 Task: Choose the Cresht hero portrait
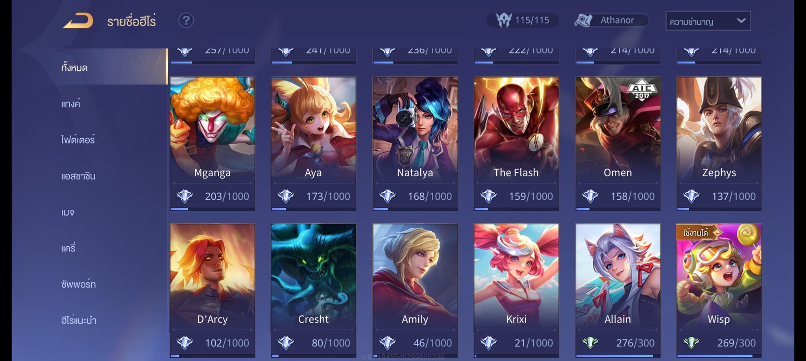click(x=313, y=277)
